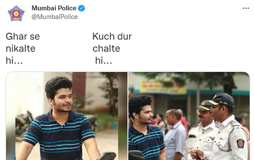This screenshot has height=160, width=254.
Task: Click the blue verified badge
Action: tap(82, 8)
